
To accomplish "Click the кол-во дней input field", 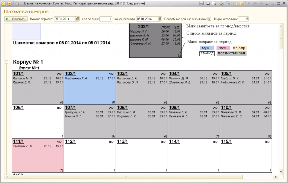I will click(106, 19).
